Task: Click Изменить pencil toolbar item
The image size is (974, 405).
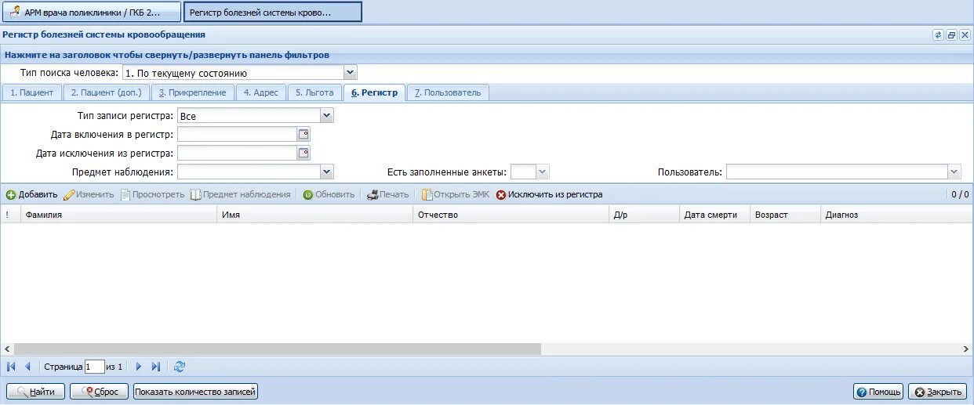Action: click(89, 194)
